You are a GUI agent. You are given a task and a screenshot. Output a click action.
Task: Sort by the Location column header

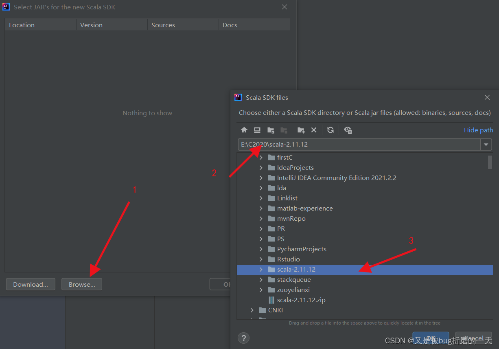(40, 25)
